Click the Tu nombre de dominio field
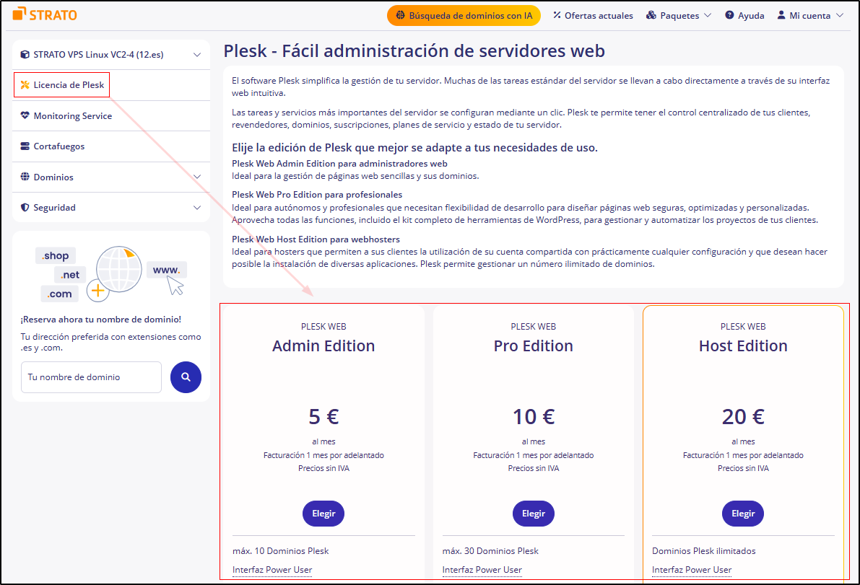Image resolution: width=860 pixels, height=585 pixels. (x=91, y=377)
